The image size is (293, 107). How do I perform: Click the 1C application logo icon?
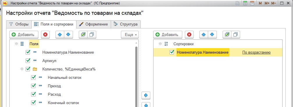tap(5, 3)
